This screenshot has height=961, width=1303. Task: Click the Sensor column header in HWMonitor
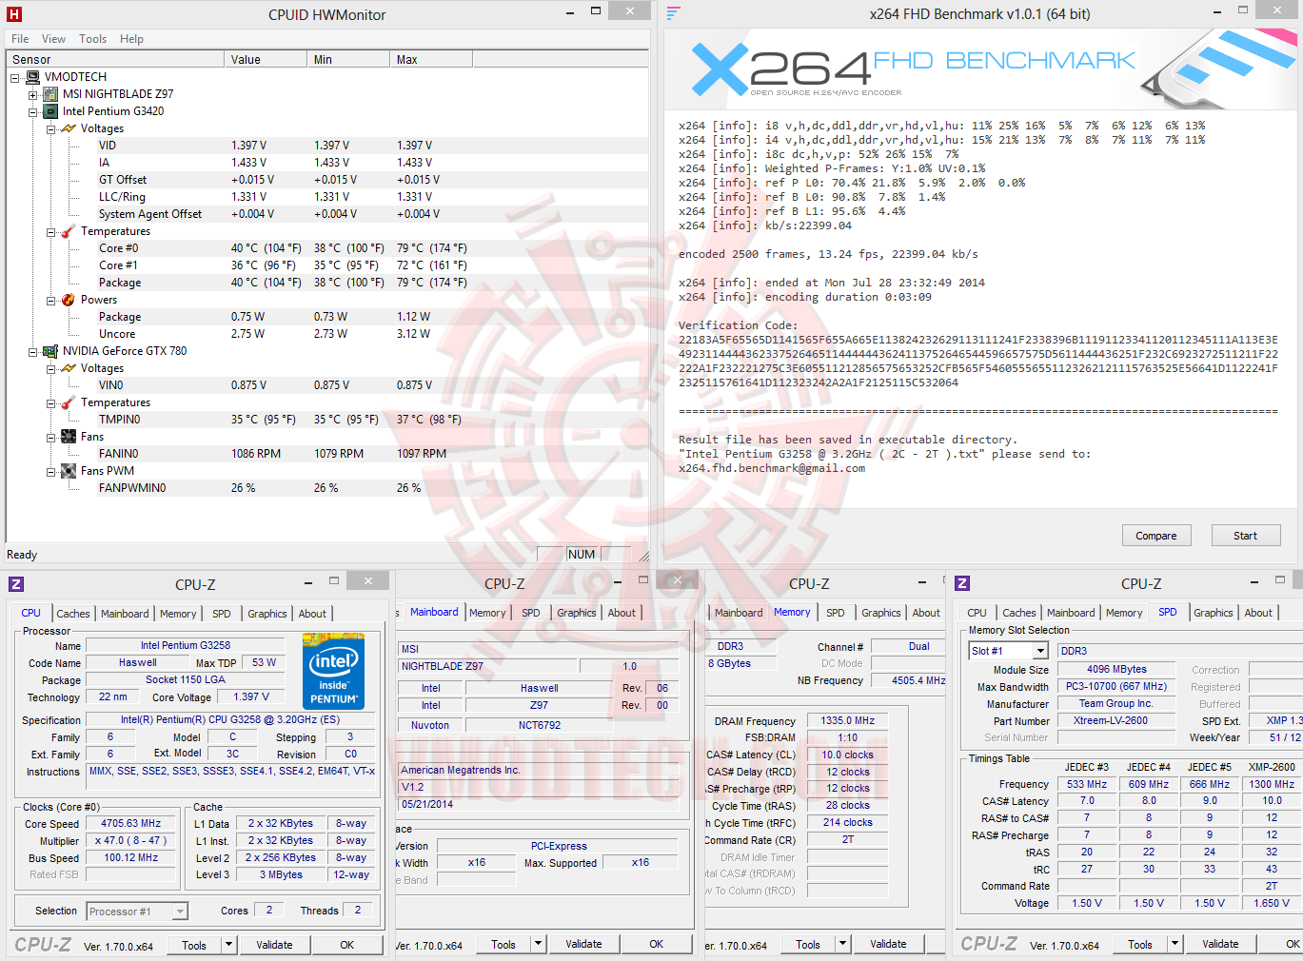click(115, 59)
